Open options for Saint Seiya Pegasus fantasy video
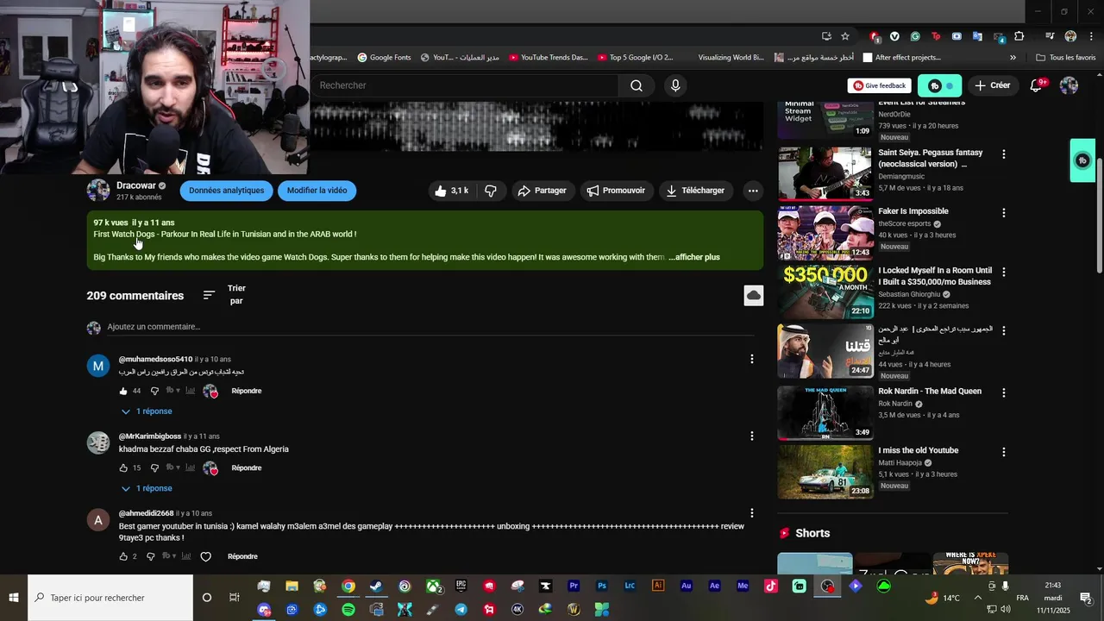The height and width of the screenshot is (621, 1104). (1003, 154)
